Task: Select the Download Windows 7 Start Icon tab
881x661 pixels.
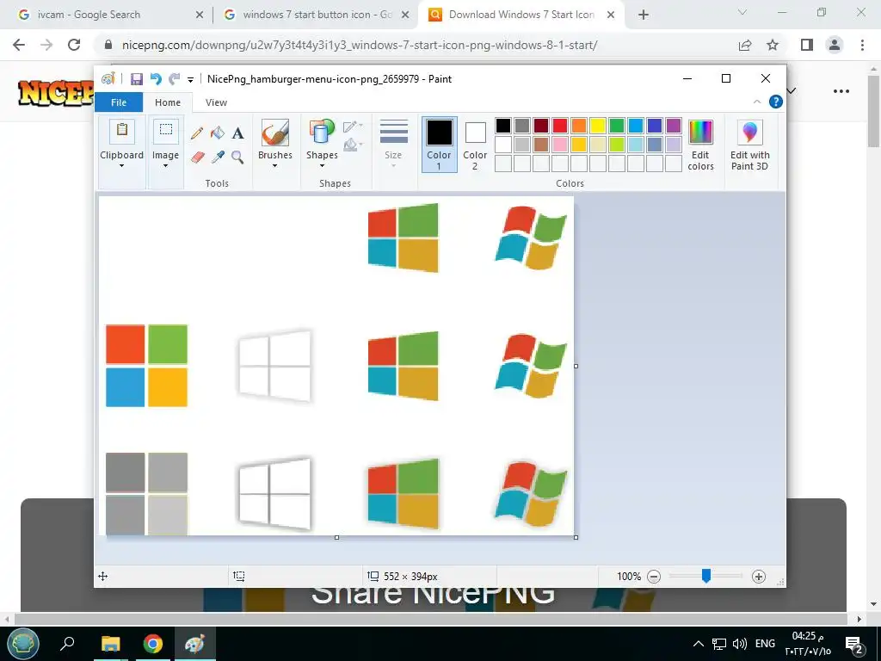Action: [x=520, y=15]
